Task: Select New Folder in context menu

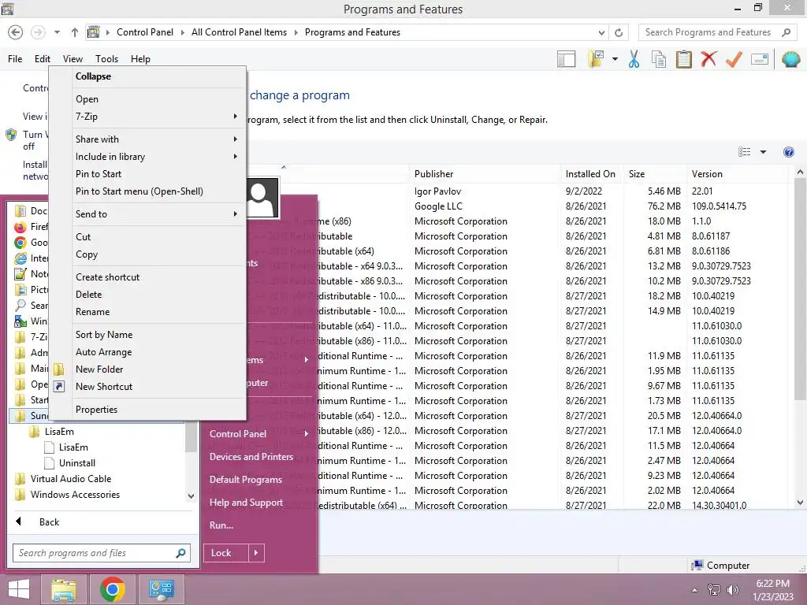Action: pyautogui.click(x=147, y=369)
